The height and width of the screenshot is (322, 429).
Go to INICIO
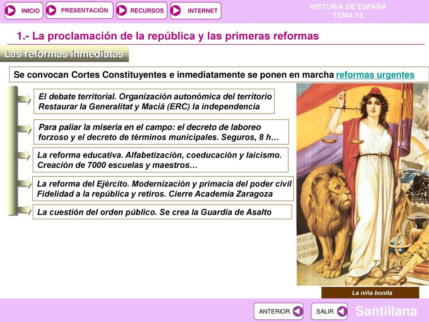[24, 10]
